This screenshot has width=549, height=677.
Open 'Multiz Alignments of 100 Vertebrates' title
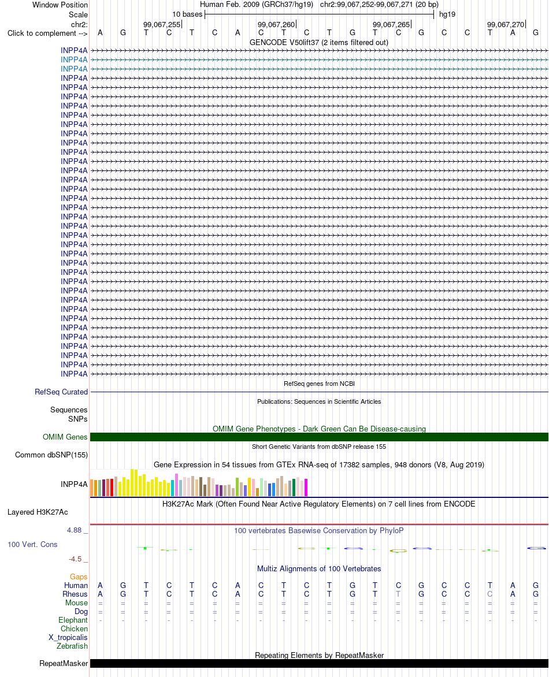pyautogui.click(x=319, y=568)
